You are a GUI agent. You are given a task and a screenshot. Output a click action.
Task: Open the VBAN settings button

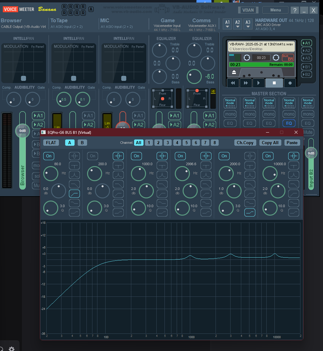point(248,10)
